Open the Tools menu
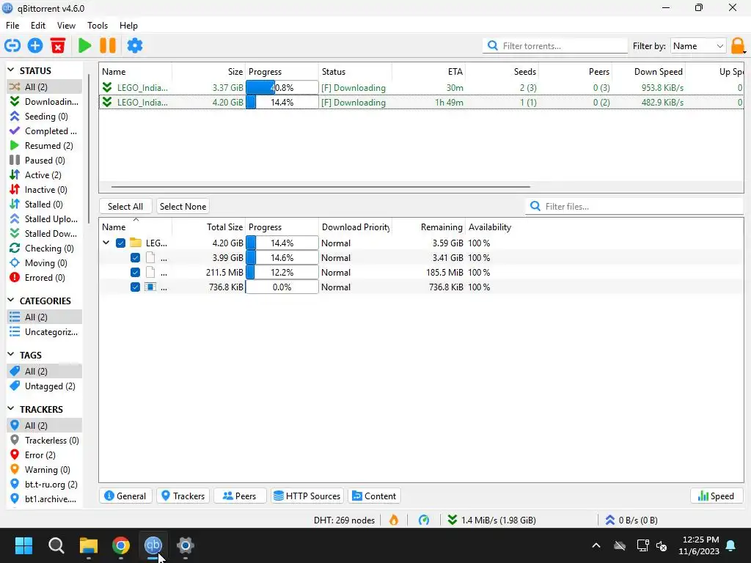751x563 pixels. [x=98, y=26]
